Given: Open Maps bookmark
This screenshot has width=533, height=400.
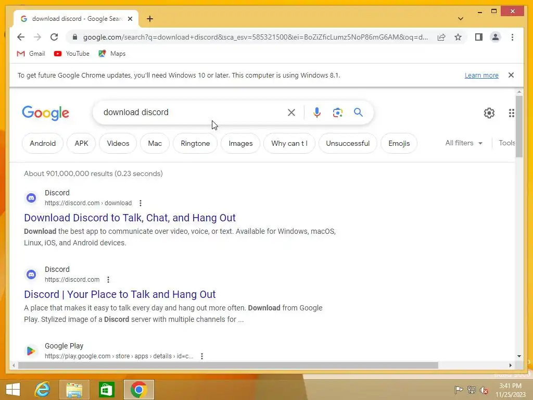Looking at the screenshot, I should (112, 54).
